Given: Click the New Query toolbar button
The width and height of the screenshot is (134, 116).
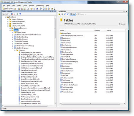Looking at the screenshot, I should (x=8, y=9).
